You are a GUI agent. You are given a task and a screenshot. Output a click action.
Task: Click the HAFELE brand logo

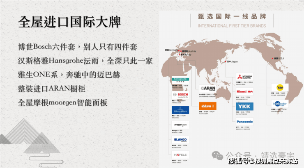tap(180, 155)
